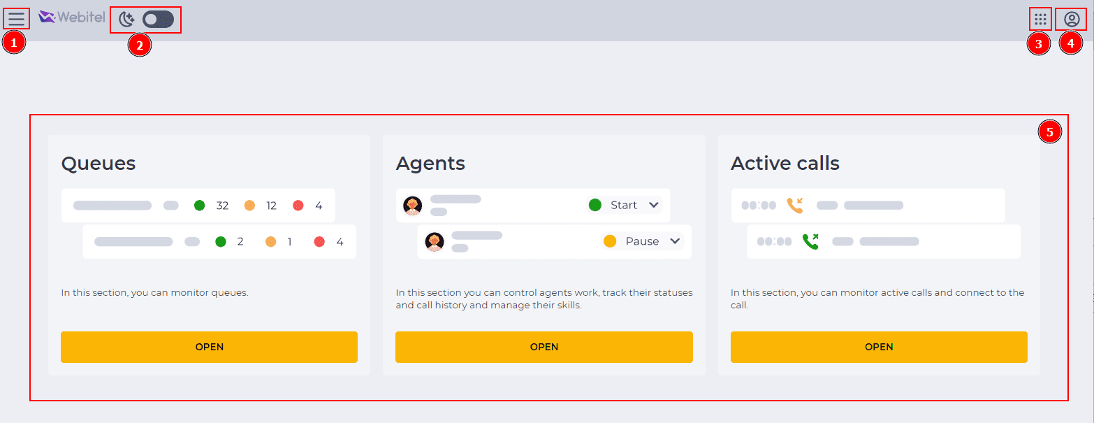Open the Agents section
1094x423 pixels.
544,347
